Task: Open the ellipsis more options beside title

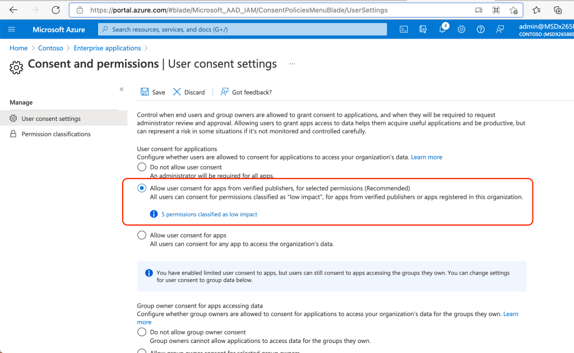Action: tap(292, 64)
